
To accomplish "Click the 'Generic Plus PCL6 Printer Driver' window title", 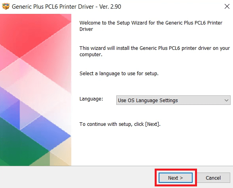I will (53, 7).
